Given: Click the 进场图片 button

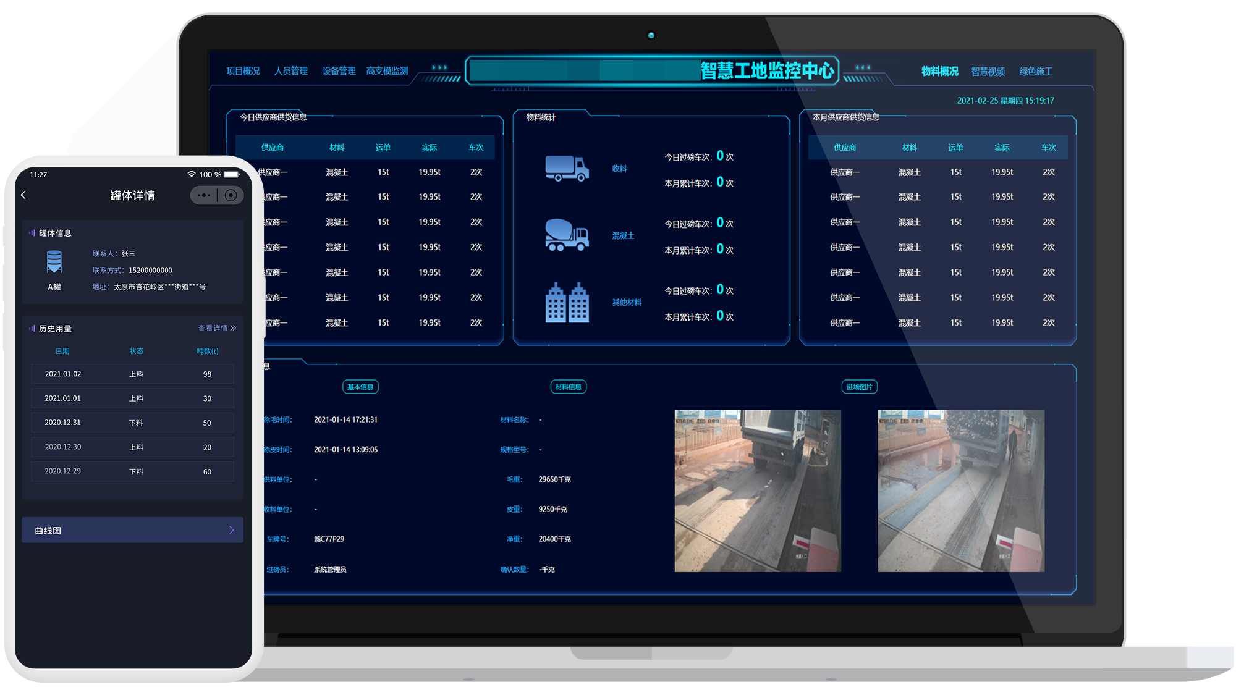Looking at the screenshot, I should coord(859,387).
